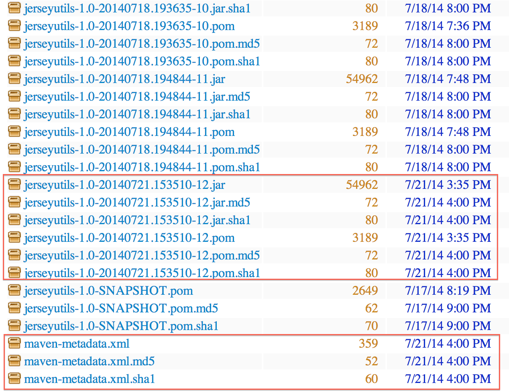Open jerseyutils-1.0-20140718.194844-11.pom link
The width and height of the screenshot is (509, 391).
tap(129, 132)
